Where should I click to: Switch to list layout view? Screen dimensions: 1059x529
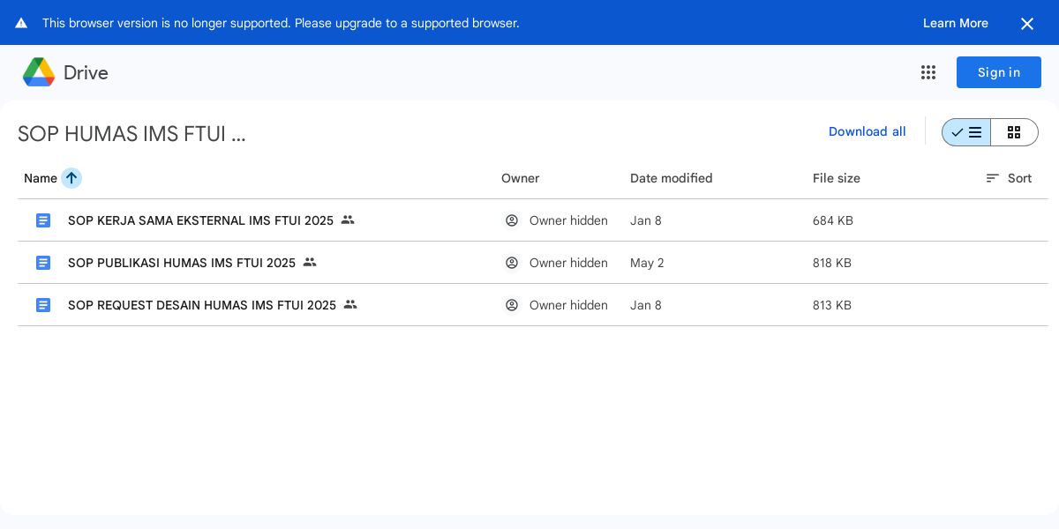pos(966,132)
